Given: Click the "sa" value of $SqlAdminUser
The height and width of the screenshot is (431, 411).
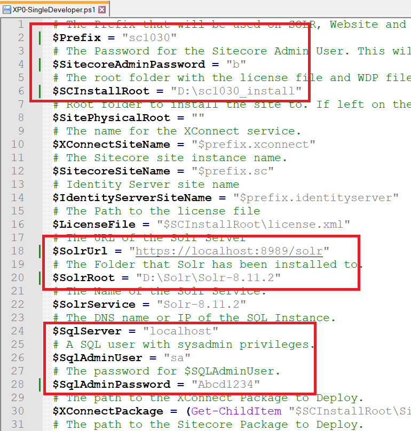Looking at the screenshot, I should (x=177, y=357).
